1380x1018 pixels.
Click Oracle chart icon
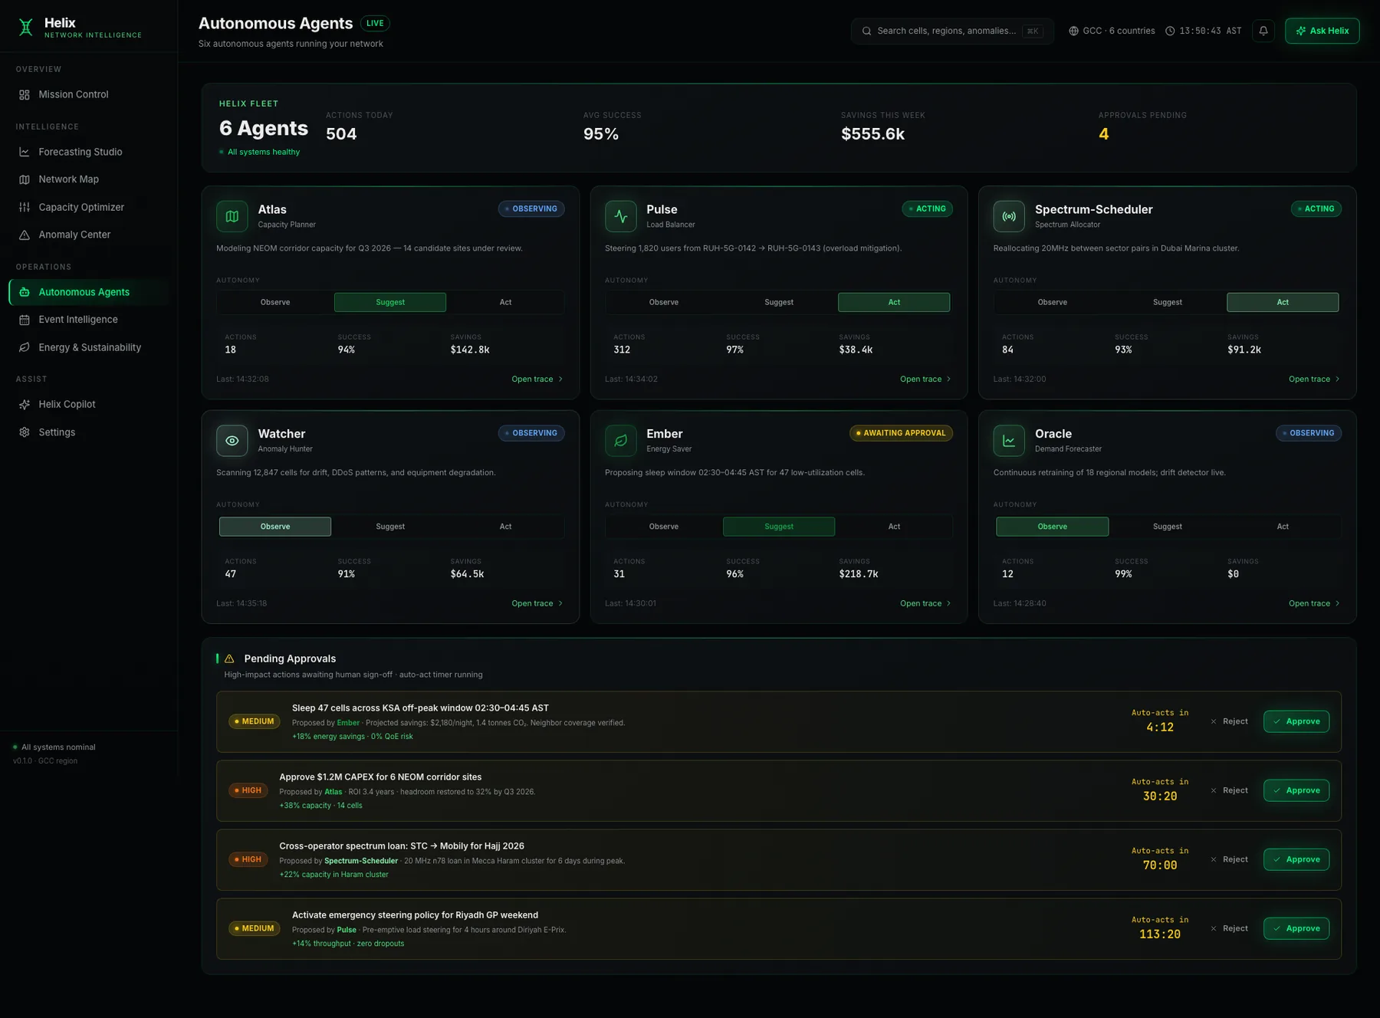1009,441
